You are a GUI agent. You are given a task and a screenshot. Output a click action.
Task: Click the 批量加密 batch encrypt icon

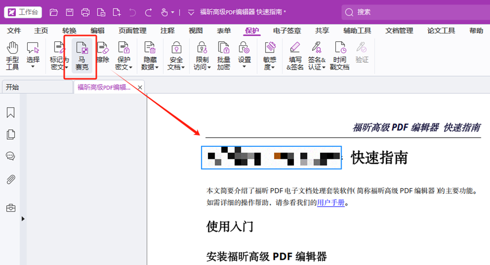[x=224, y=55]
